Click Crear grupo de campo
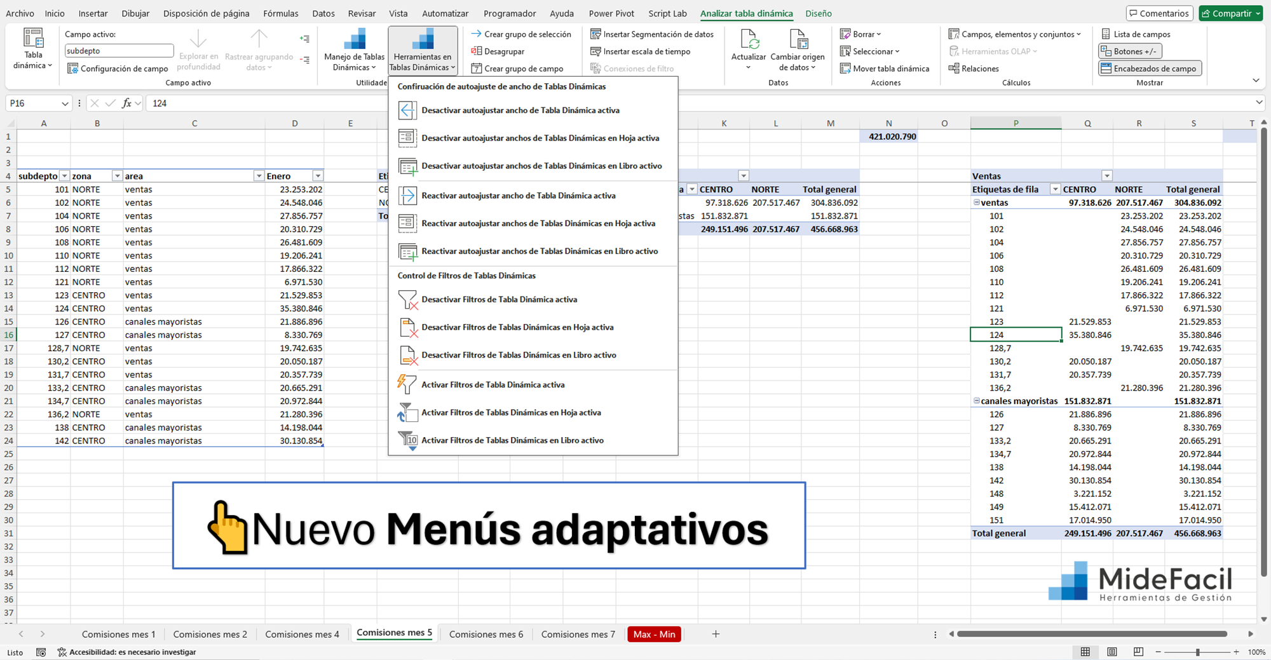This screenshot has width=1271, height=660. [x=517, y=69]
